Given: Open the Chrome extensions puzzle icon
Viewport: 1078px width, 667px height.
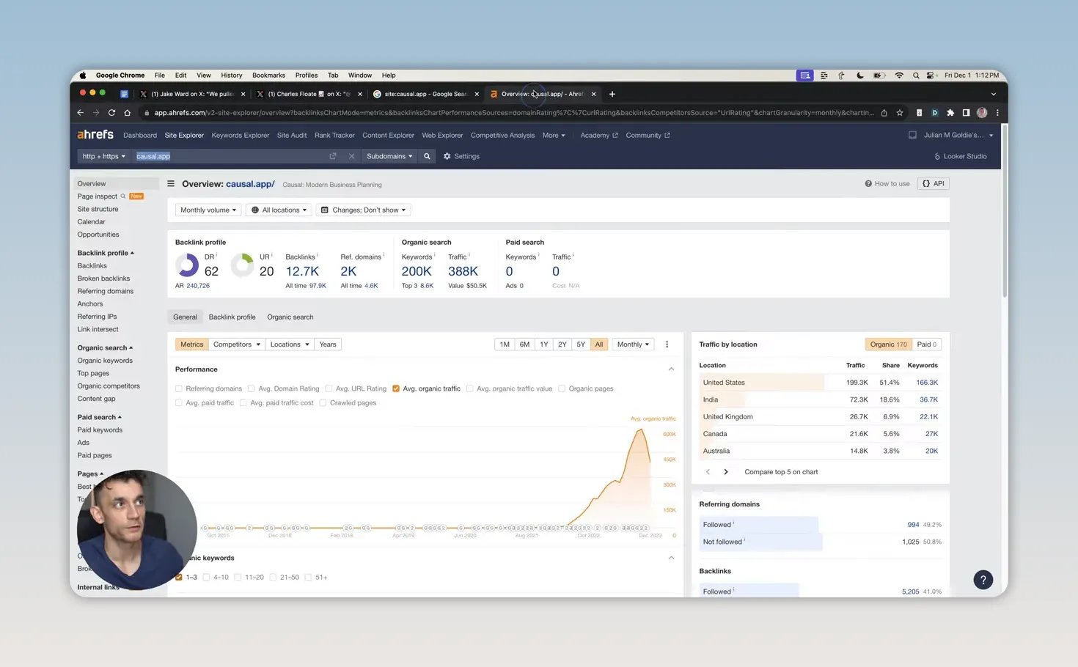Looking at the screenshot, I should pos(950,113).
